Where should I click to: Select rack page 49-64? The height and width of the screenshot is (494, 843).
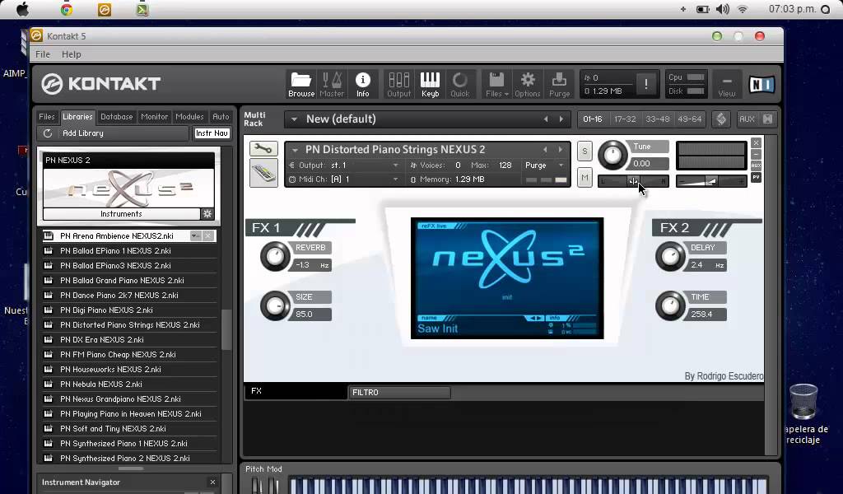point(690,119)
